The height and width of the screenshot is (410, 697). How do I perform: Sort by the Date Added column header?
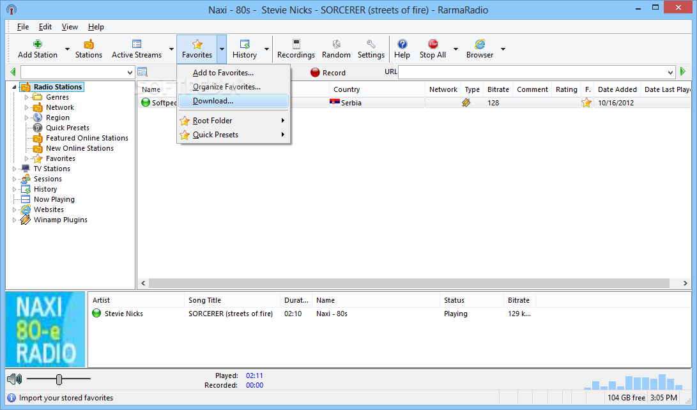[x=617, y=89]
